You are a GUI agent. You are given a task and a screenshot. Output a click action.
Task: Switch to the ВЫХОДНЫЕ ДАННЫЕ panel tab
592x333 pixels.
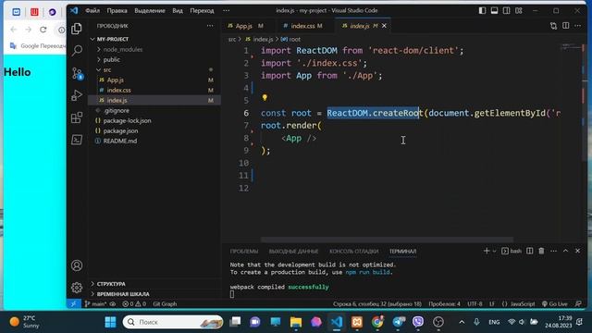[x=294, y=251]
